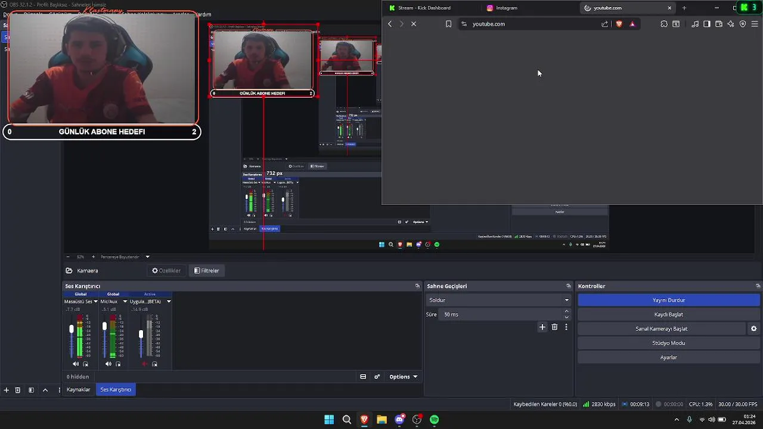Close the youtube.com tab
Image resolution: width=763 pixels, height=429 pixels.
tap(669, 8)
